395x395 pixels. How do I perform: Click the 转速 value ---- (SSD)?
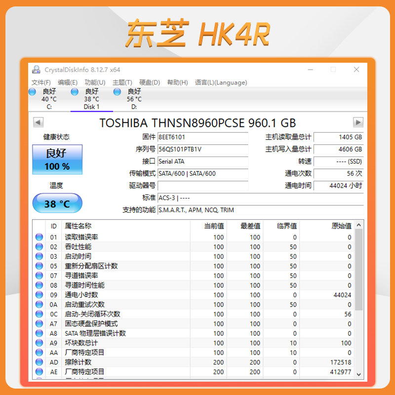[x=339, y=161]
